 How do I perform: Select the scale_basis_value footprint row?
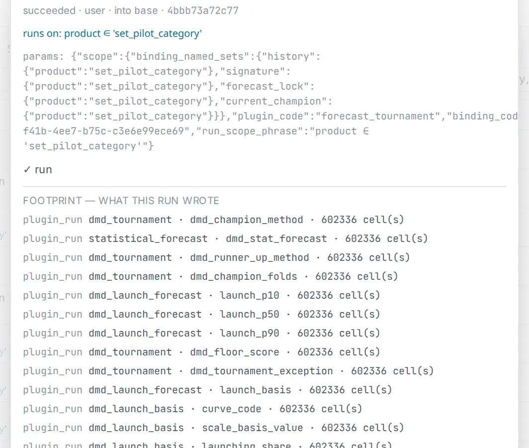click(214, 428)
